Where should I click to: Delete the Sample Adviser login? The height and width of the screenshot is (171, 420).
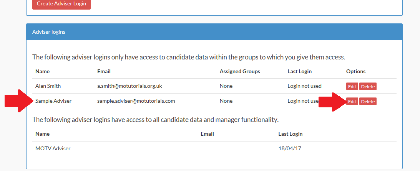368,102
